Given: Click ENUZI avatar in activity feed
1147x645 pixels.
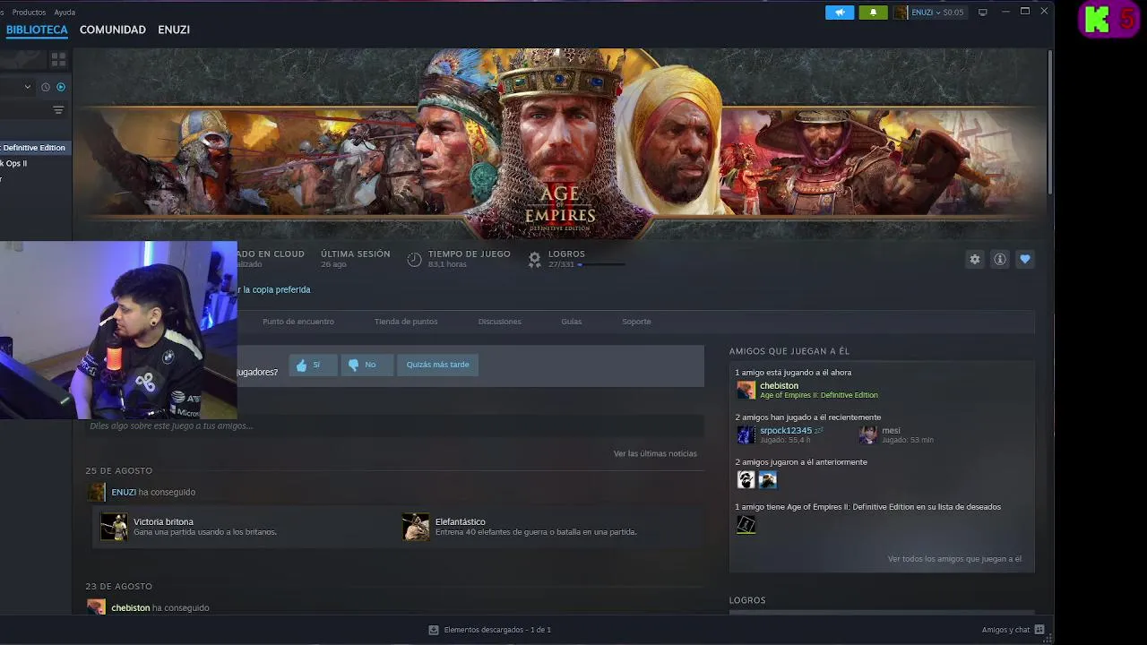Looking at the screenshot, I should tap(97, 492).
